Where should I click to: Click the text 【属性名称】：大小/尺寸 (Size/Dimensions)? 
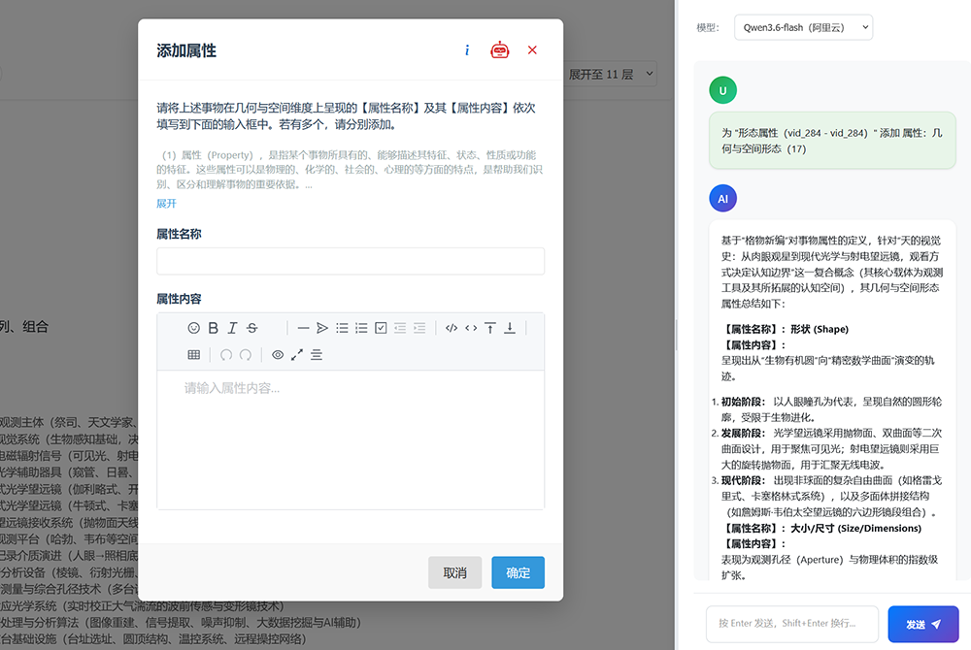821,528
